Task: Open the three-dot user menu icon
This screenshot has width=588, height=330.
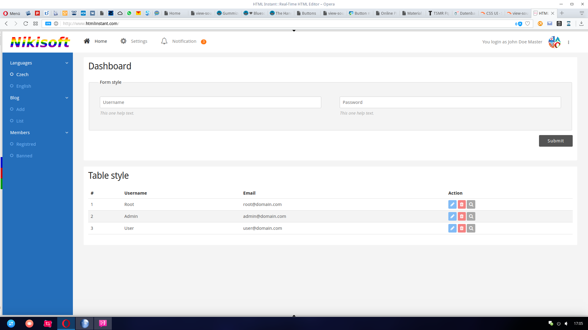Action: (x=568, y=42)
